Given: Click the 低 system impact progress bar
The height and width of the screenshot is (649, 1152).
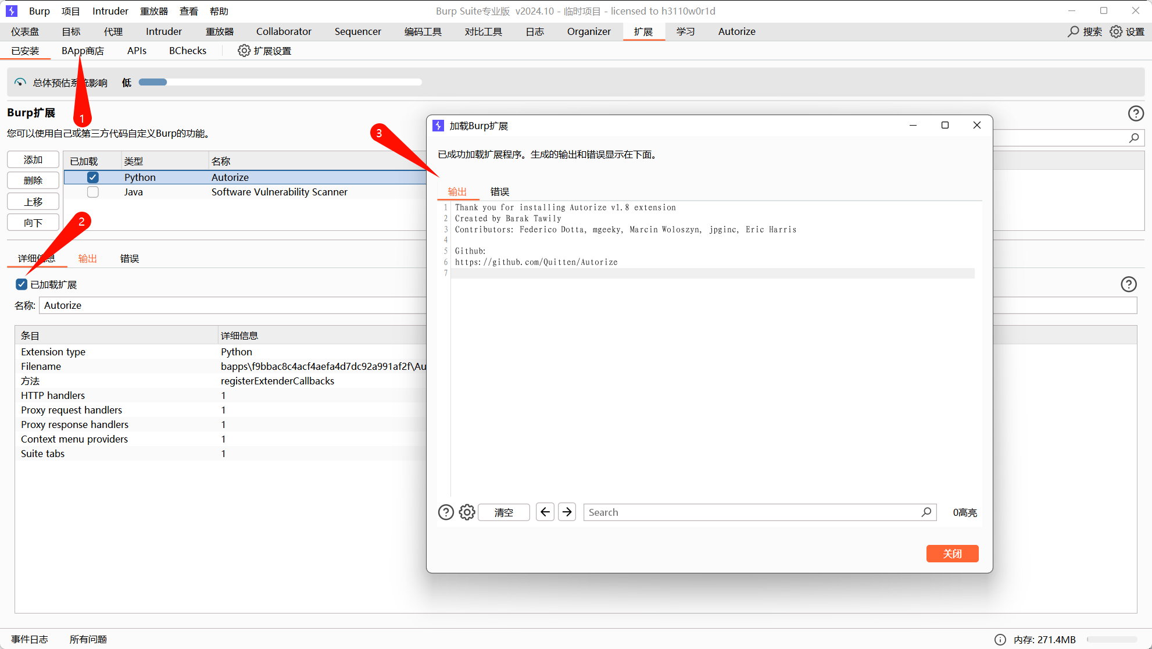Looking at the screenshot, I should point(279,81).
